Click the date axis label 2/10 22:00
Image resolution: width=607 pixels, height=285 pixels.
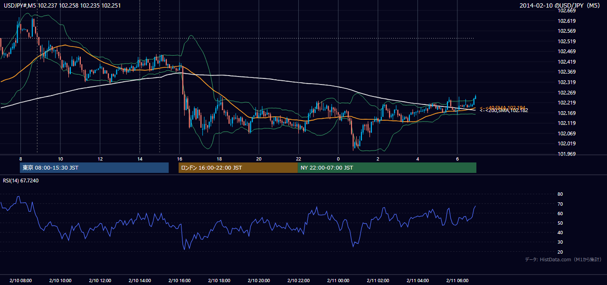298,281
